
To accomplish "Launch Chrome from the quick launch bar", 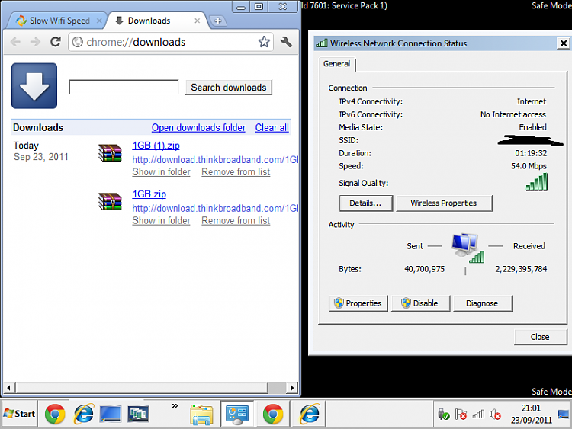I will (55, 414).
